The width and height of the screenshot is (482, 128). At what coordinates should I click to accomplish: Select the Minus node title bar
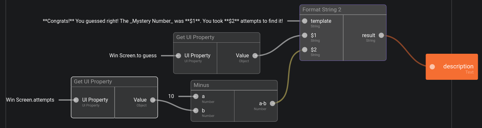tap(234, 85)
